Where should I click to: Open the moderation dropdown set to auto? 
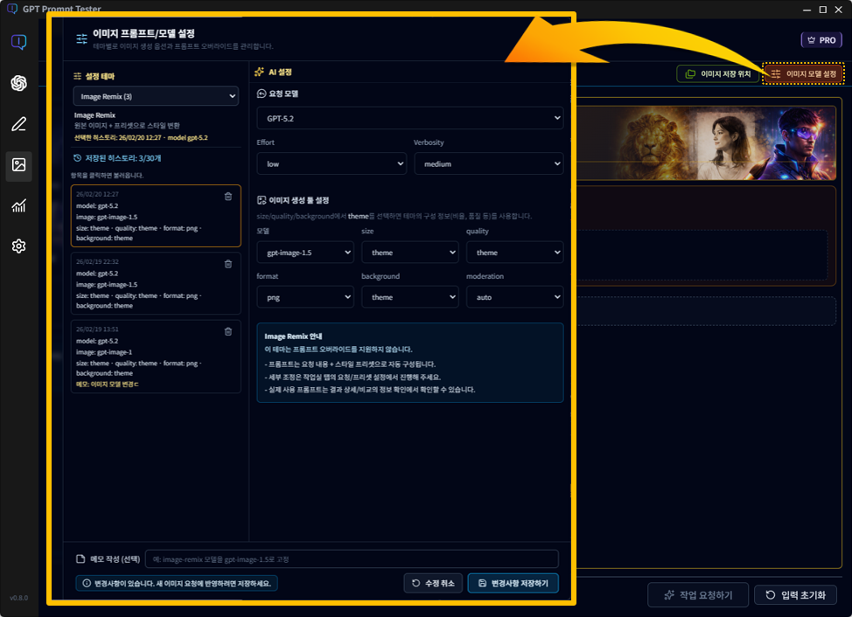click(514, 297)
